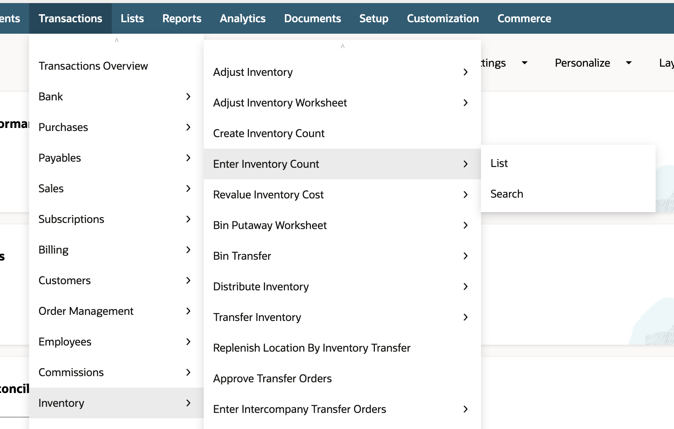
Task: Select the Sales menu entry
Action: (x=116, y=188)
